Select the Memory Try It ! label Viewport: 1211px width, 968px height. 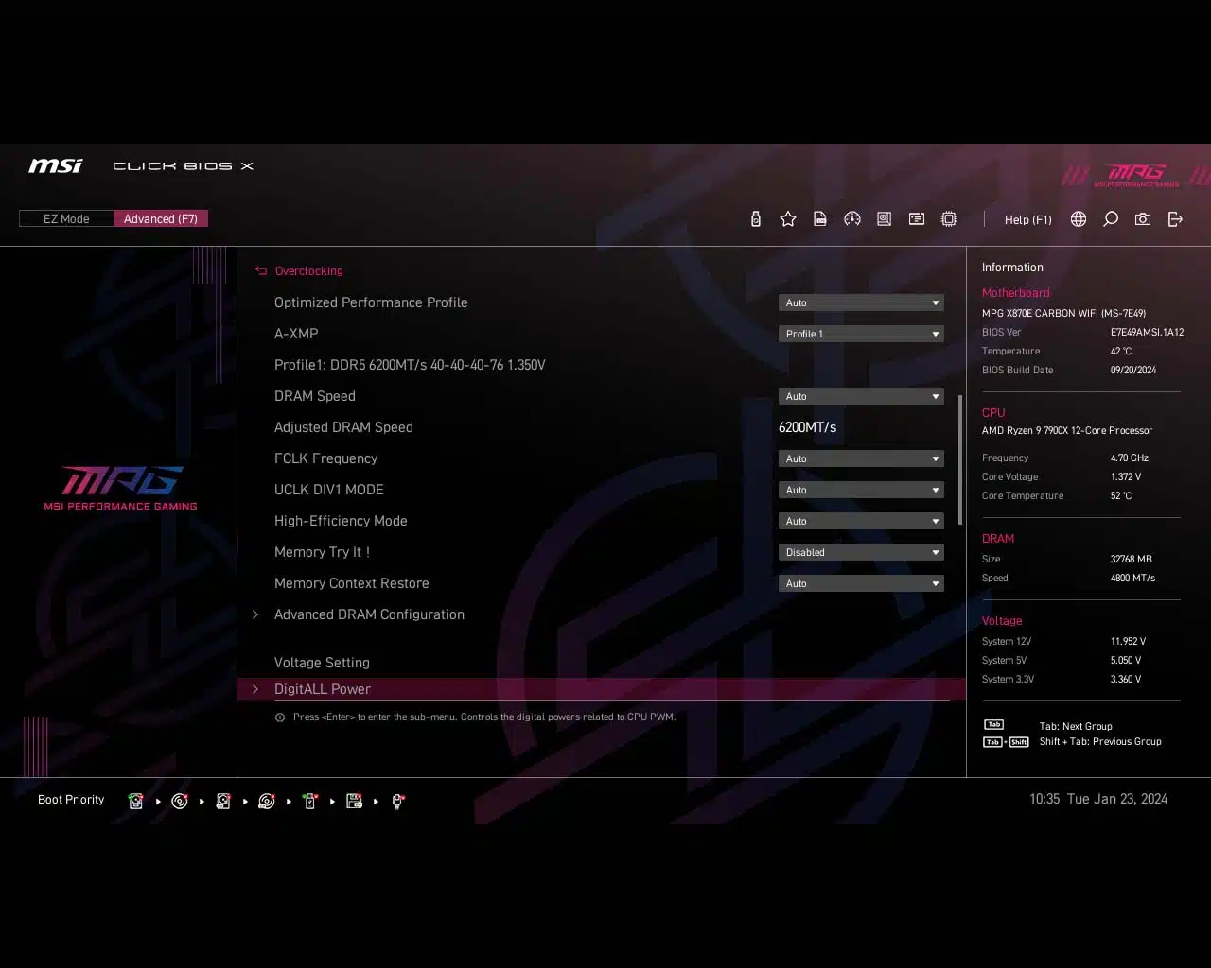322,552
